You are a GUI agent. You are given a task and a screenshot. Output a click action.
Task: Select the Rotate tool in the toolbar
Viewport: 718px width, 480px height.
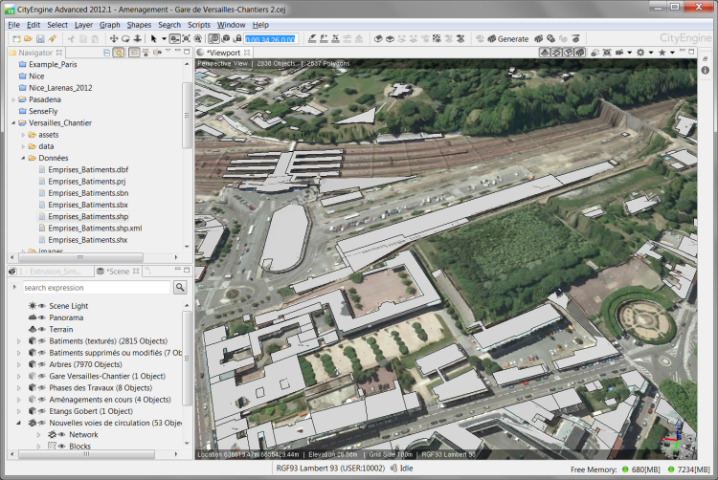(x=125, y=39)
